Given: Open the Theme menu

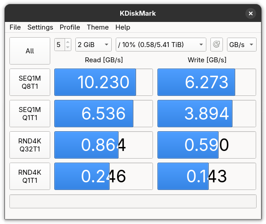Looking at the screenshot, I should [98, 27].
